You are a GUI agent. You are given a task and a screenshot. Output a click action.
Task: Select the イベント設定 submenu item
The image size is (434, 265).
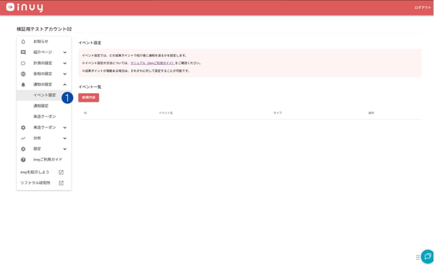click(44, 95)
